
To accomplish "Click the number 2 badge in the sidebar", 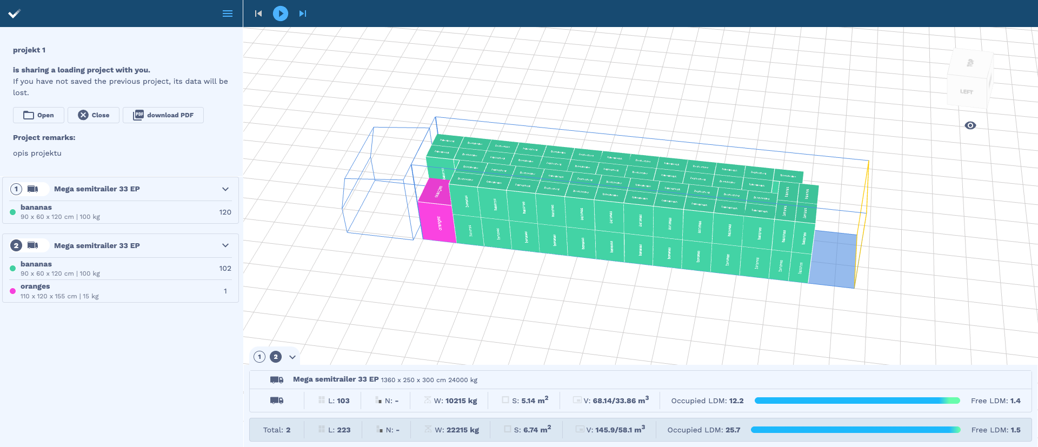I will pyautogui.click(x=16, y=245).
